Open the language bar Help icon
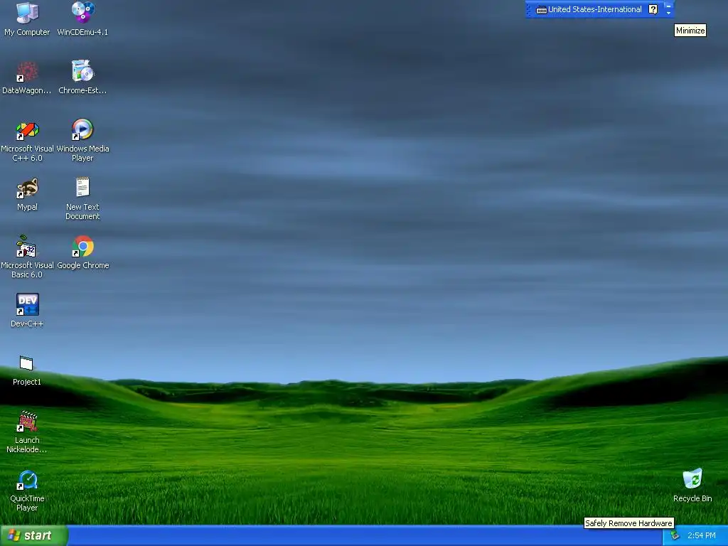The width and height of the screenshot is (728, 546). pyautogui.click(x=653, y=9)
